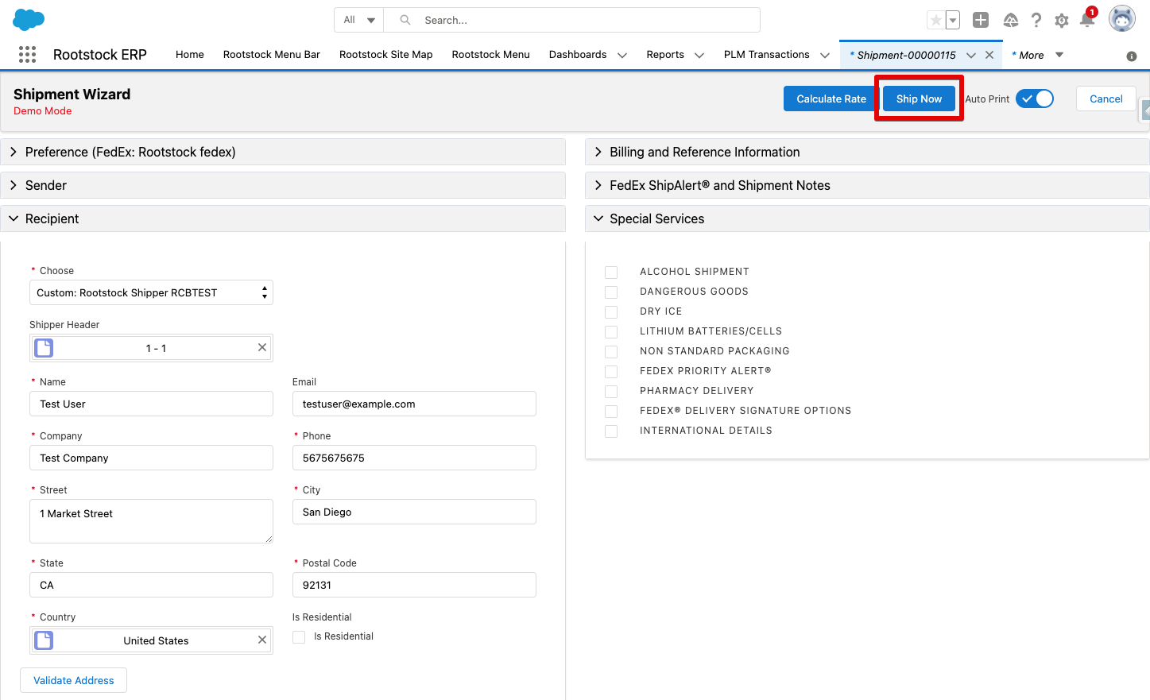Open Rootstock Site Map tab

tap(386, 54)
